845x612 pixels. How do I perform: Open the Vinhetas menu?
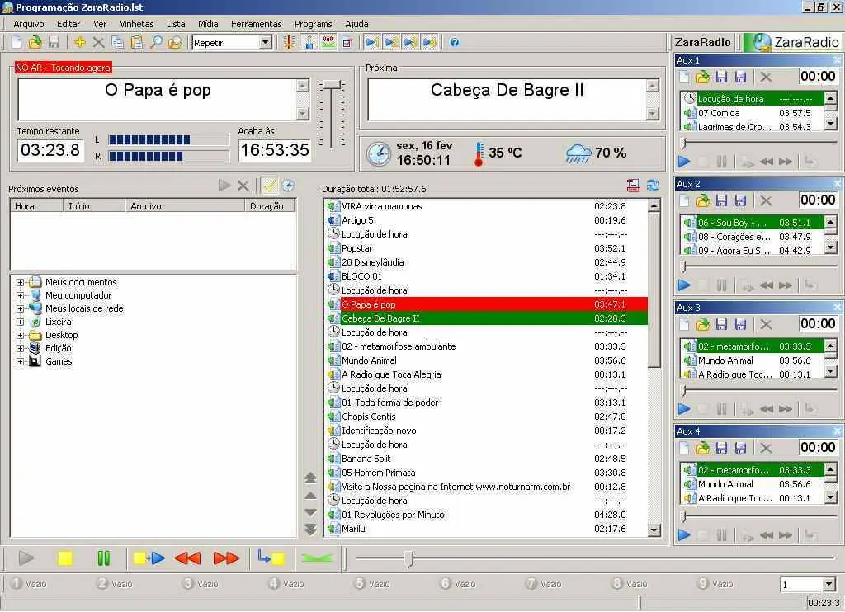tap(136, 24)
